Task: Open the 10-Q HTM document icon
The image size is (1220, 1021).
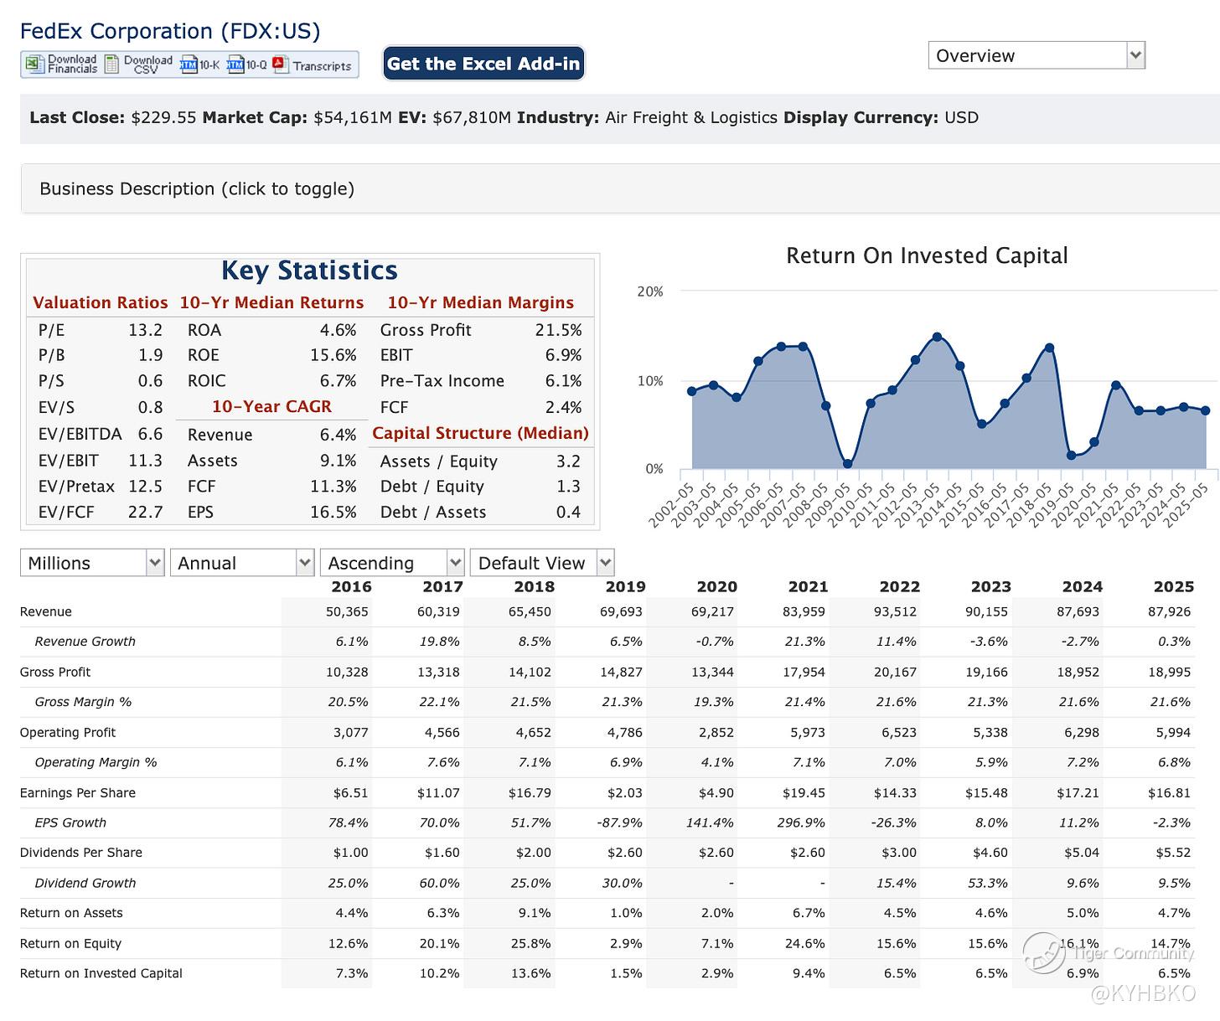Action: click(x=235, y=65)
